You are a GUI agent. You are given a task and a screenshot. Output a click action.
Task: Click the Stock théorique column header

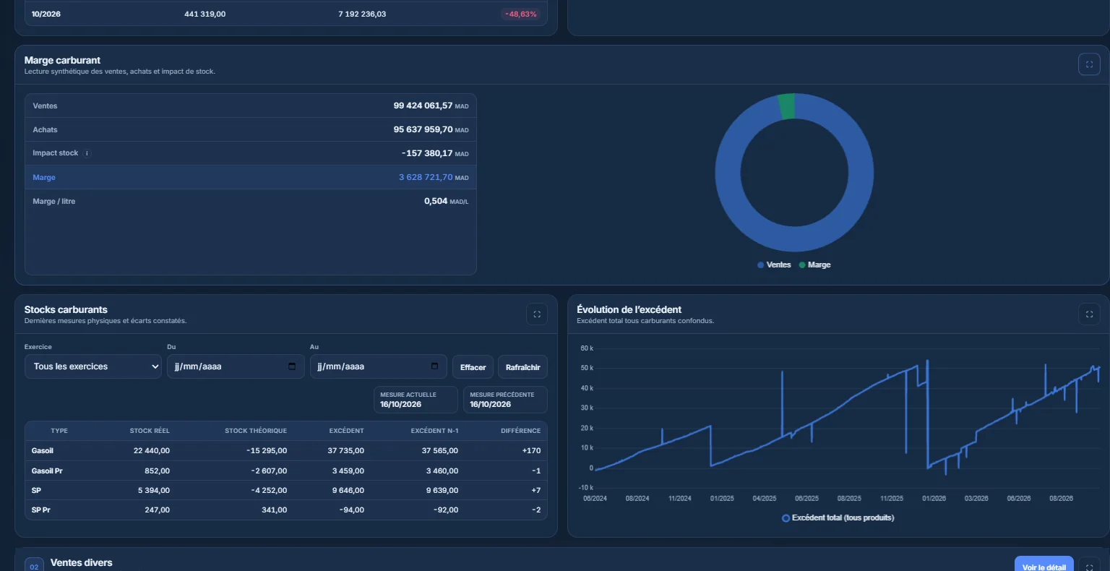[x=256, y=431]
